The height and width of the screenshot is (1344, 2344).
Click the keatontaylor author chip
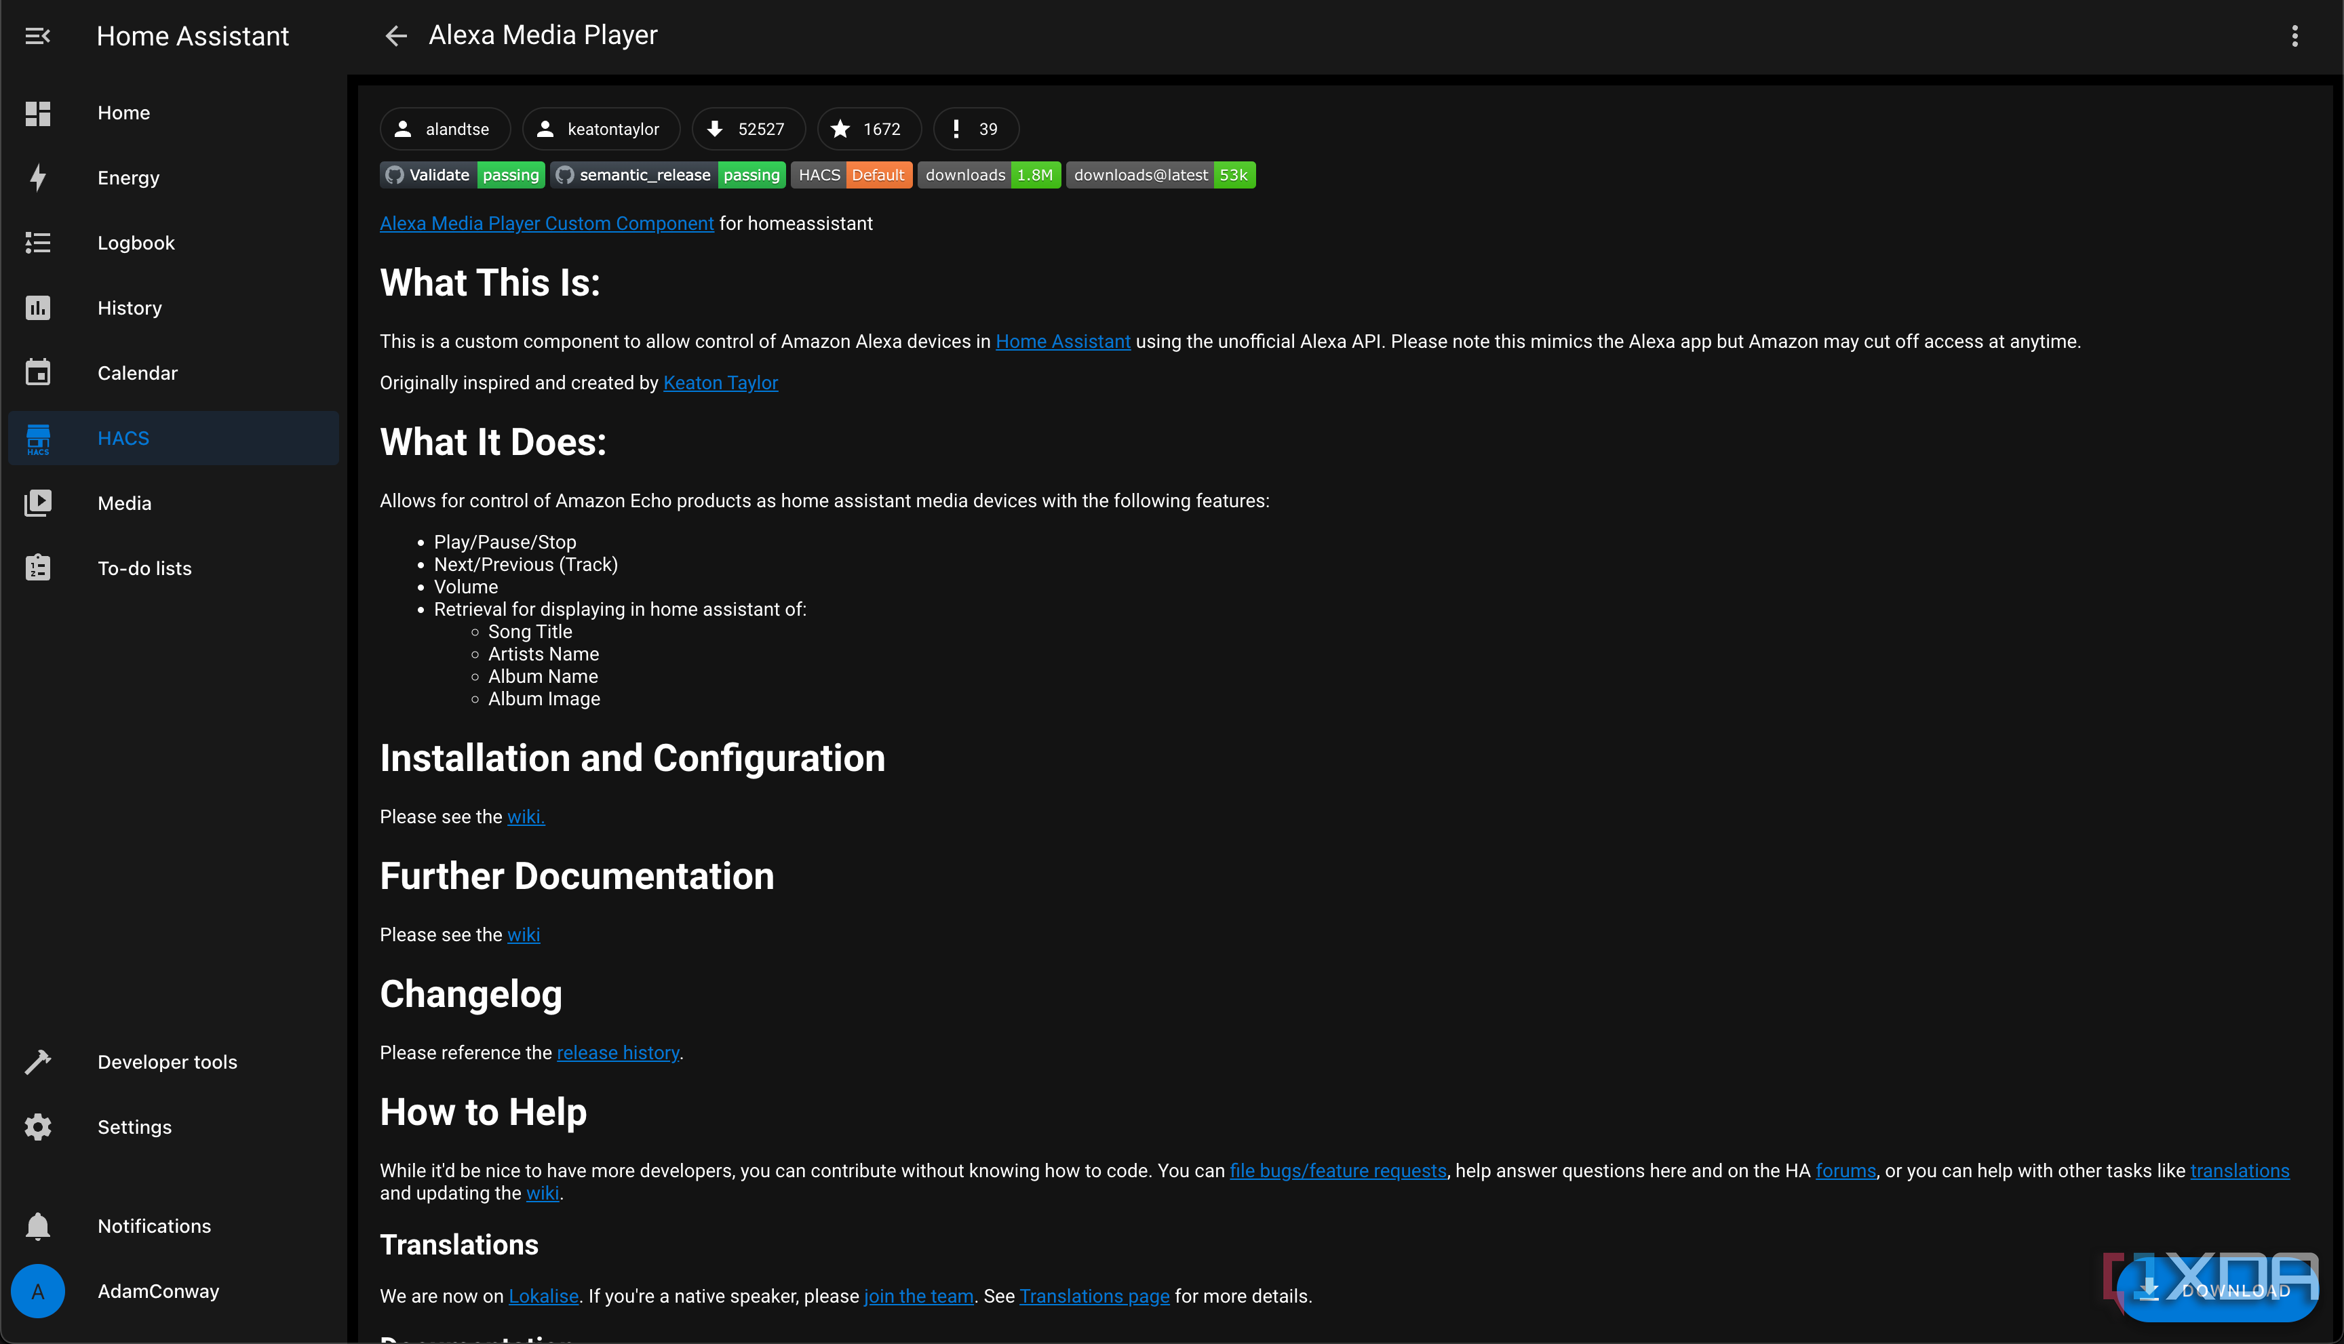[601, 130]
